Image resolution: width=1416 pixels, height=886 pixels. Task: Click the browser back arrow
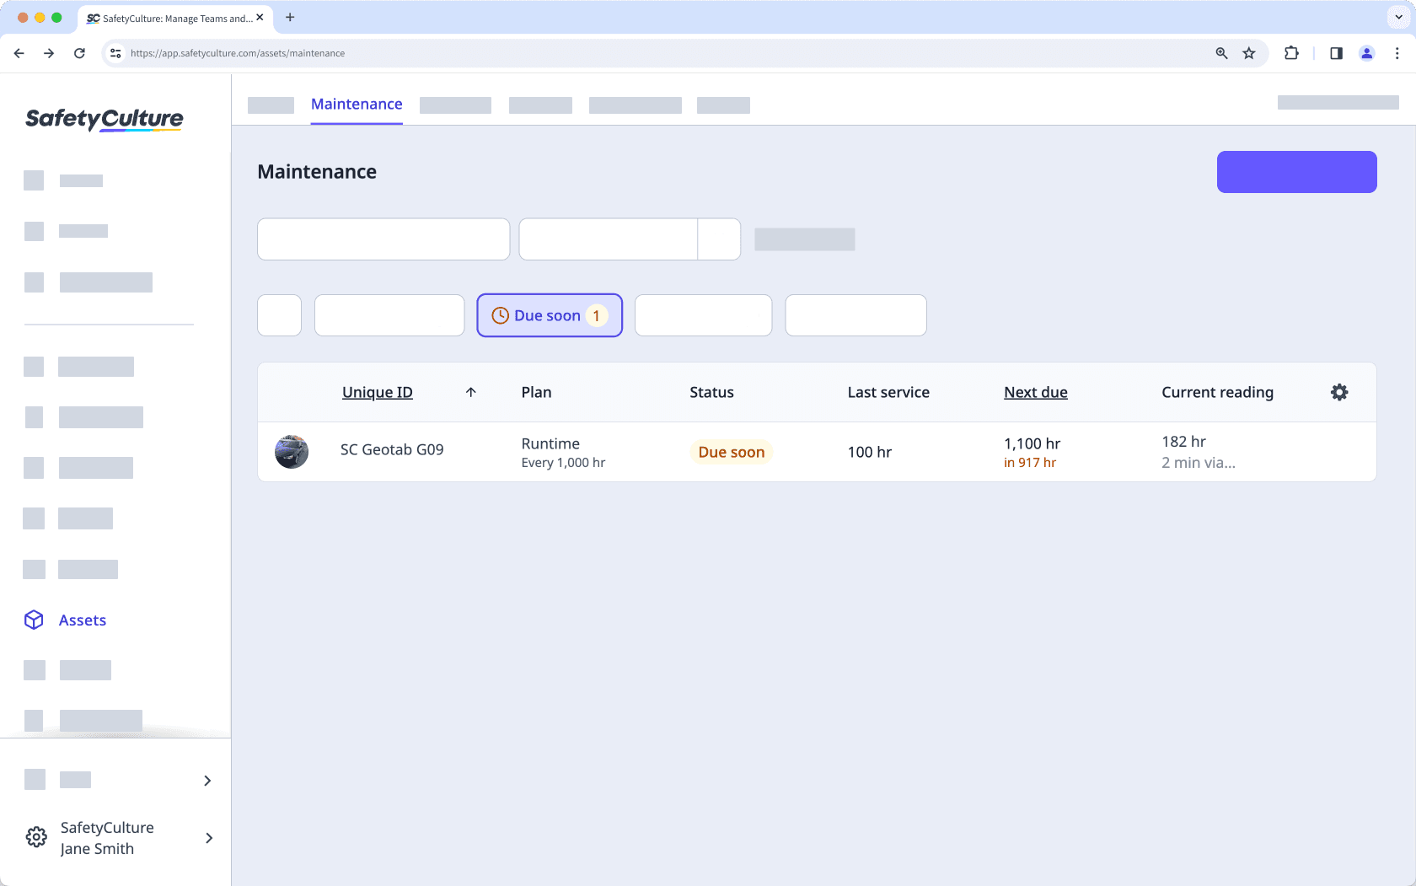coord(19,52)
